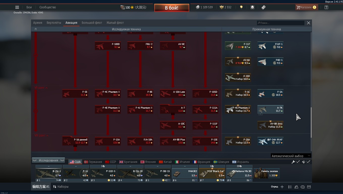Select the premium F-117 aircraft
343x194 pixels.
coord(238,46)
